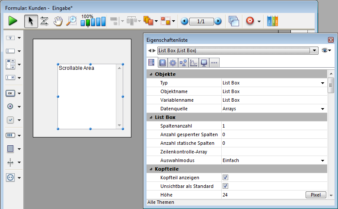Click the Pixel unit button
Viewport: 338px width, 209px height.
316,195
